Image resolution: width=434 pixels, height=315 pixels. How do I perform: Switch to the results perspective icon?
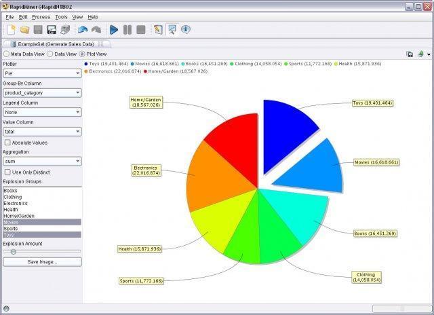pos(172,29)
